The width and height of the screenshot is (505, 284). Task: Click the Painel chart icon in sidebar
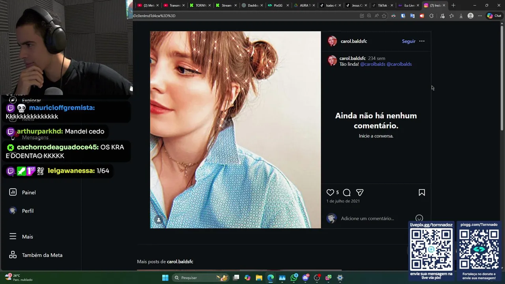(13, 192)
